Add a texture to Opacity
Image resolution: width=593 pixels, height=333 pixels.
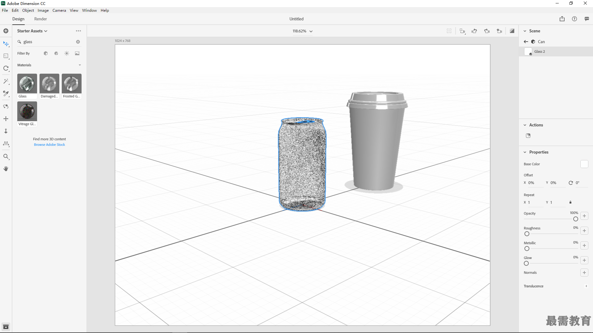[x=584, y=216]
